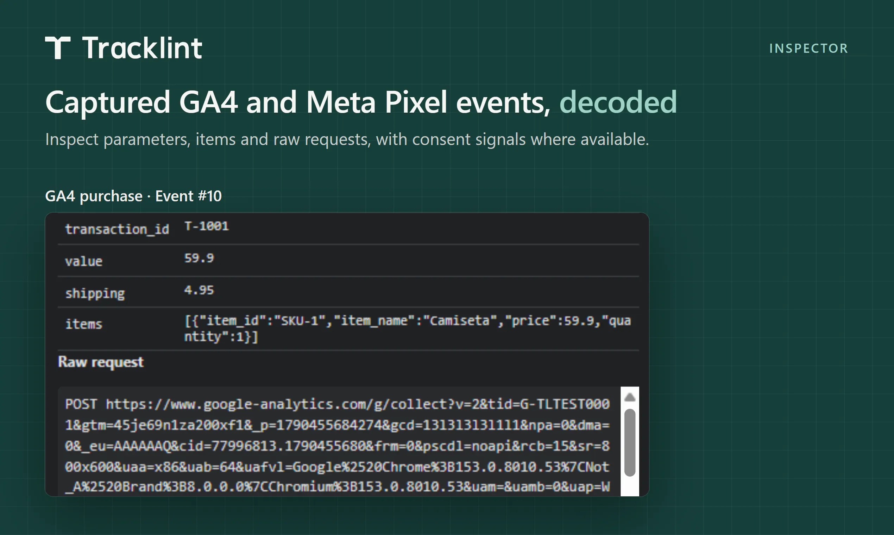Click the GA4 purchase Event #10 title
The width and height of the screenshot is (894, 535).
click(x=133, y=196)
